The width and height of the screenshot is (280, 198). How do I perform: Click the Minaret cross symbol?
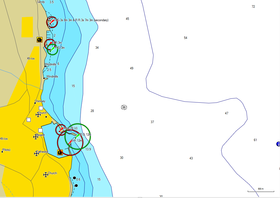pyautogui.click(x=36, y=137)
